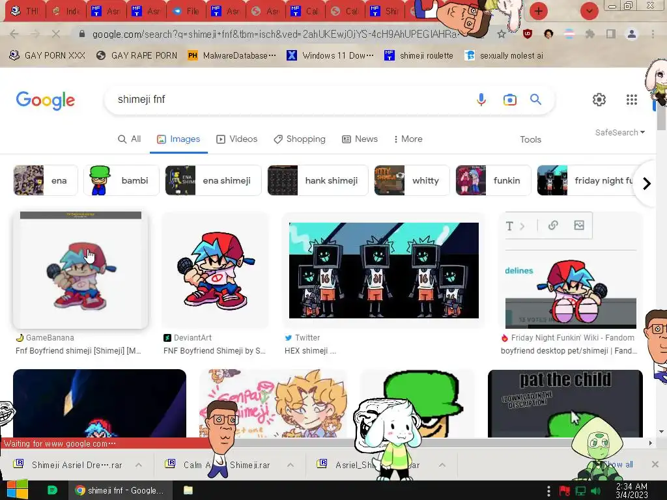667x500 pixels.
Task: Open the Extensions puzzle piece menu
Action: [x=590, y=34]
